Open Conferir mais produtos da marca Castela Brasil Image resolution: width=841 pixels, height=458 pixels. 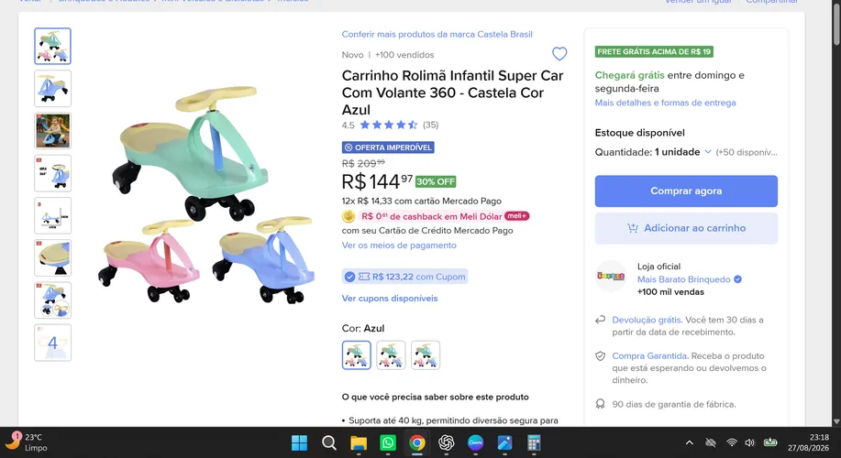[437, 34]
